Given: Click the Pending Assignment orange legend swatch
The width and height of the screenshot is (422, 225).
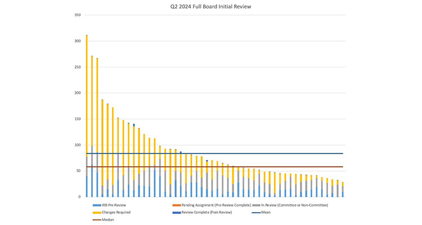Looking at the screenshot, I should click(x=175, y=205).
